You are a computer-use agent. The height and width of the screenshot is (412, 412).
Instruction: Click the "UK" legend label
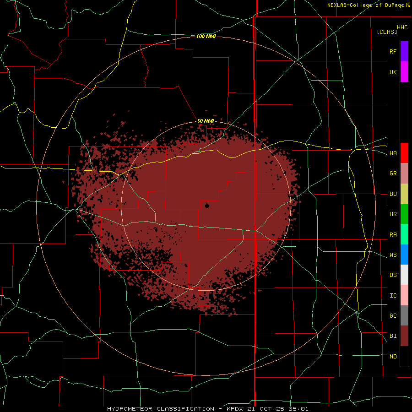(x=393, y=72)
